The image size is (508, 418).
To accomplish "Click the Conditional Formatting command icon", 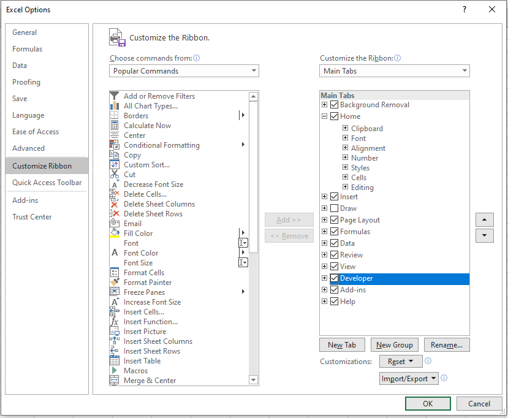I will pyautogui.click(x=115, y=145).
